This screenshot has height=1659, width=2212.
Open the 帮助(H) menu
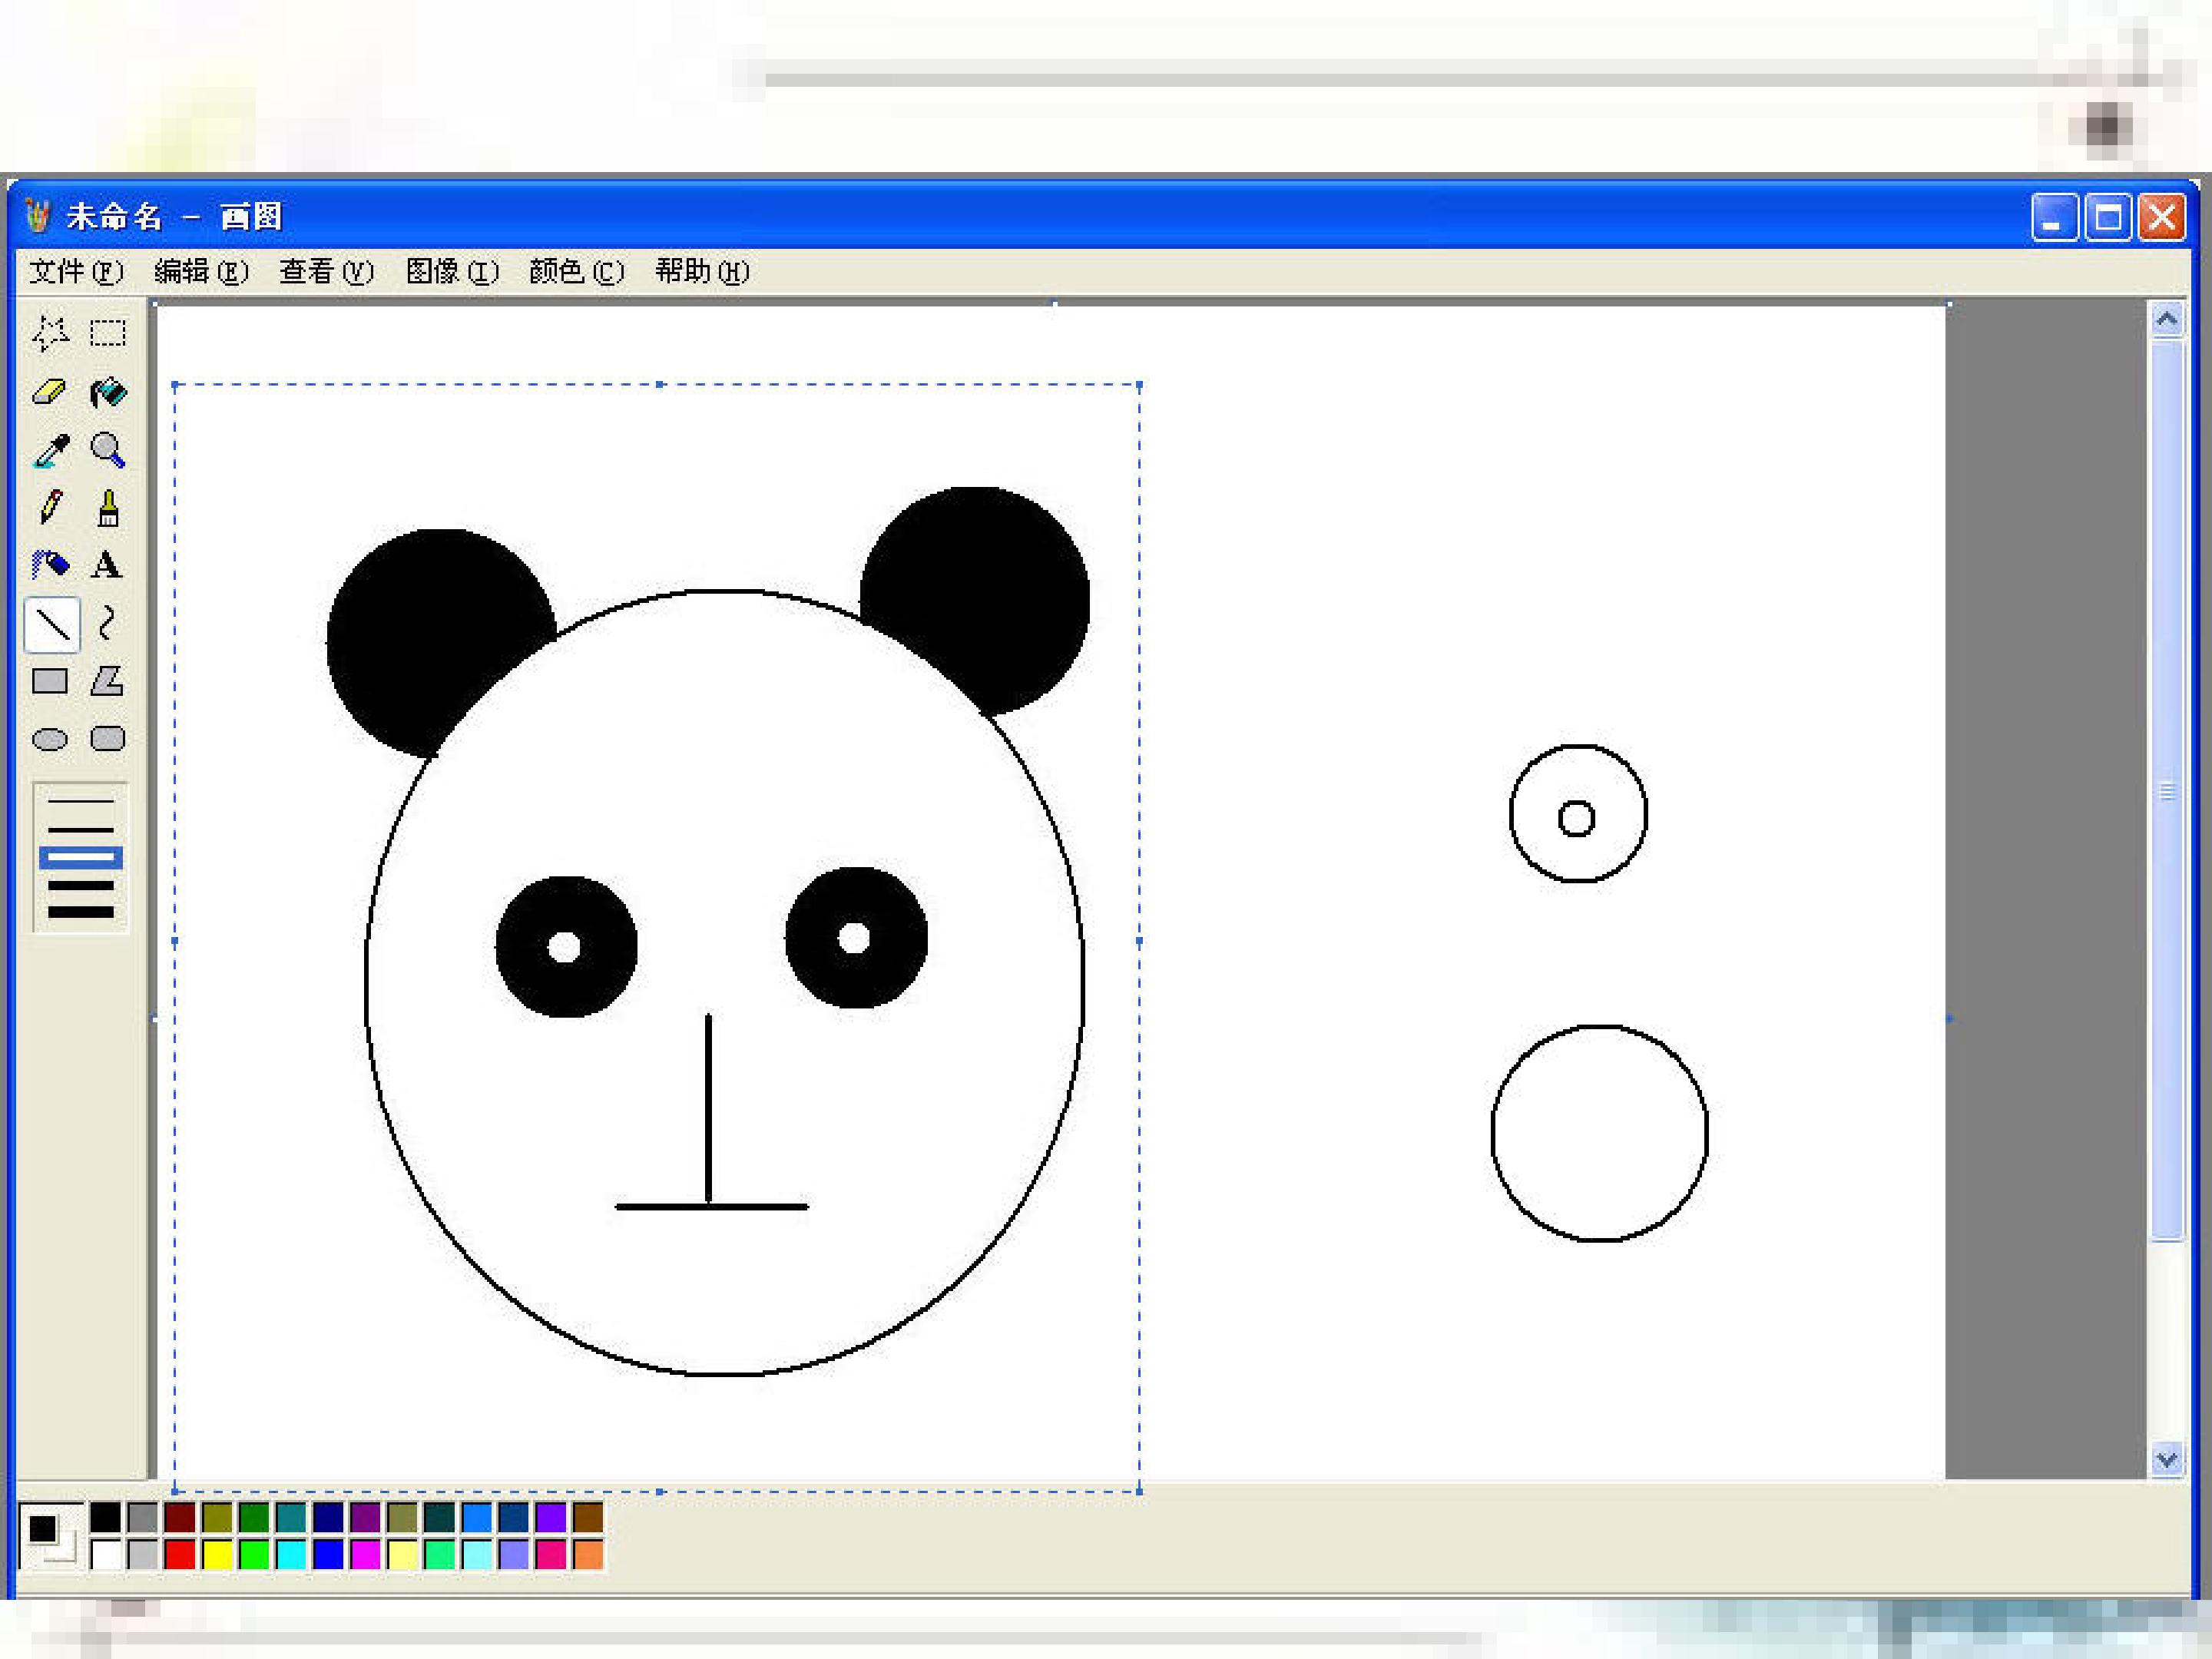[702, 271]
